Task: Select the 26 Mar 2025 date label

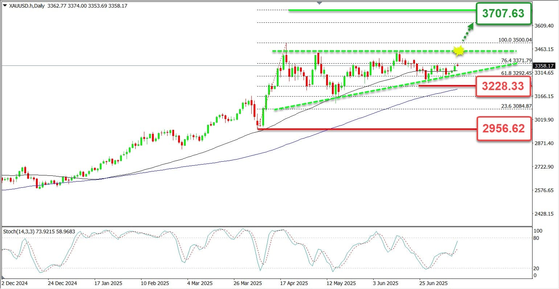Action: [x=248, y=283]
